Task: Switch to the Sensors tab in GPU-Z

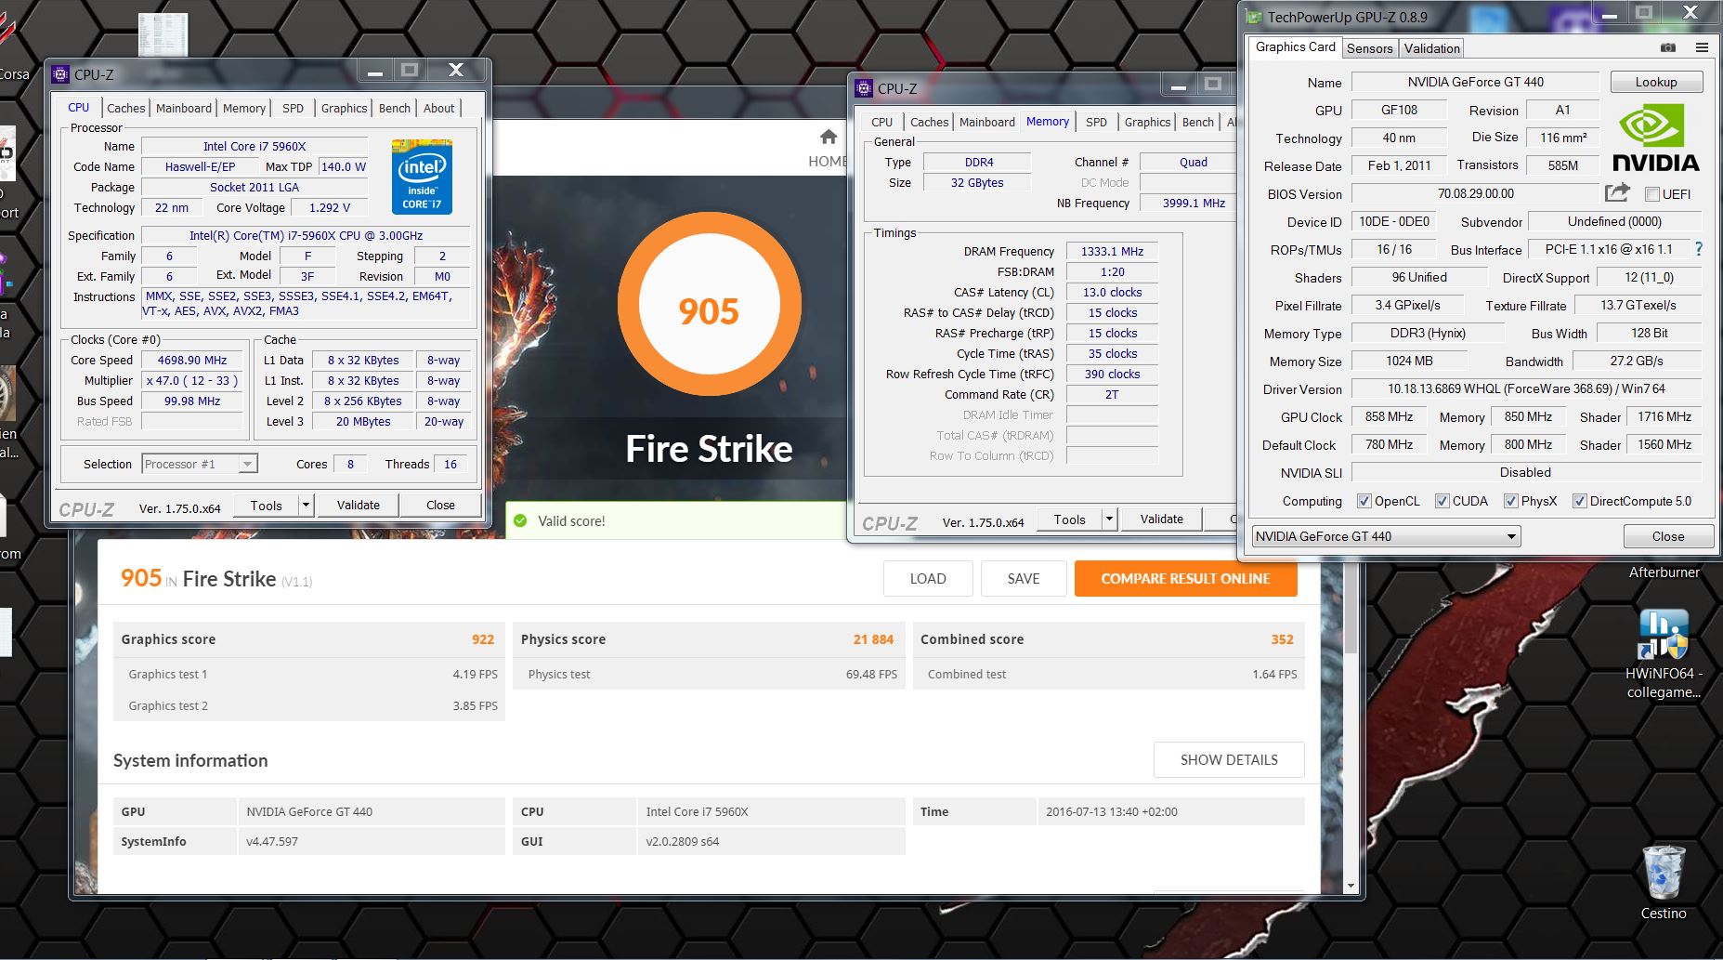Action: (x=1369, y=48)
